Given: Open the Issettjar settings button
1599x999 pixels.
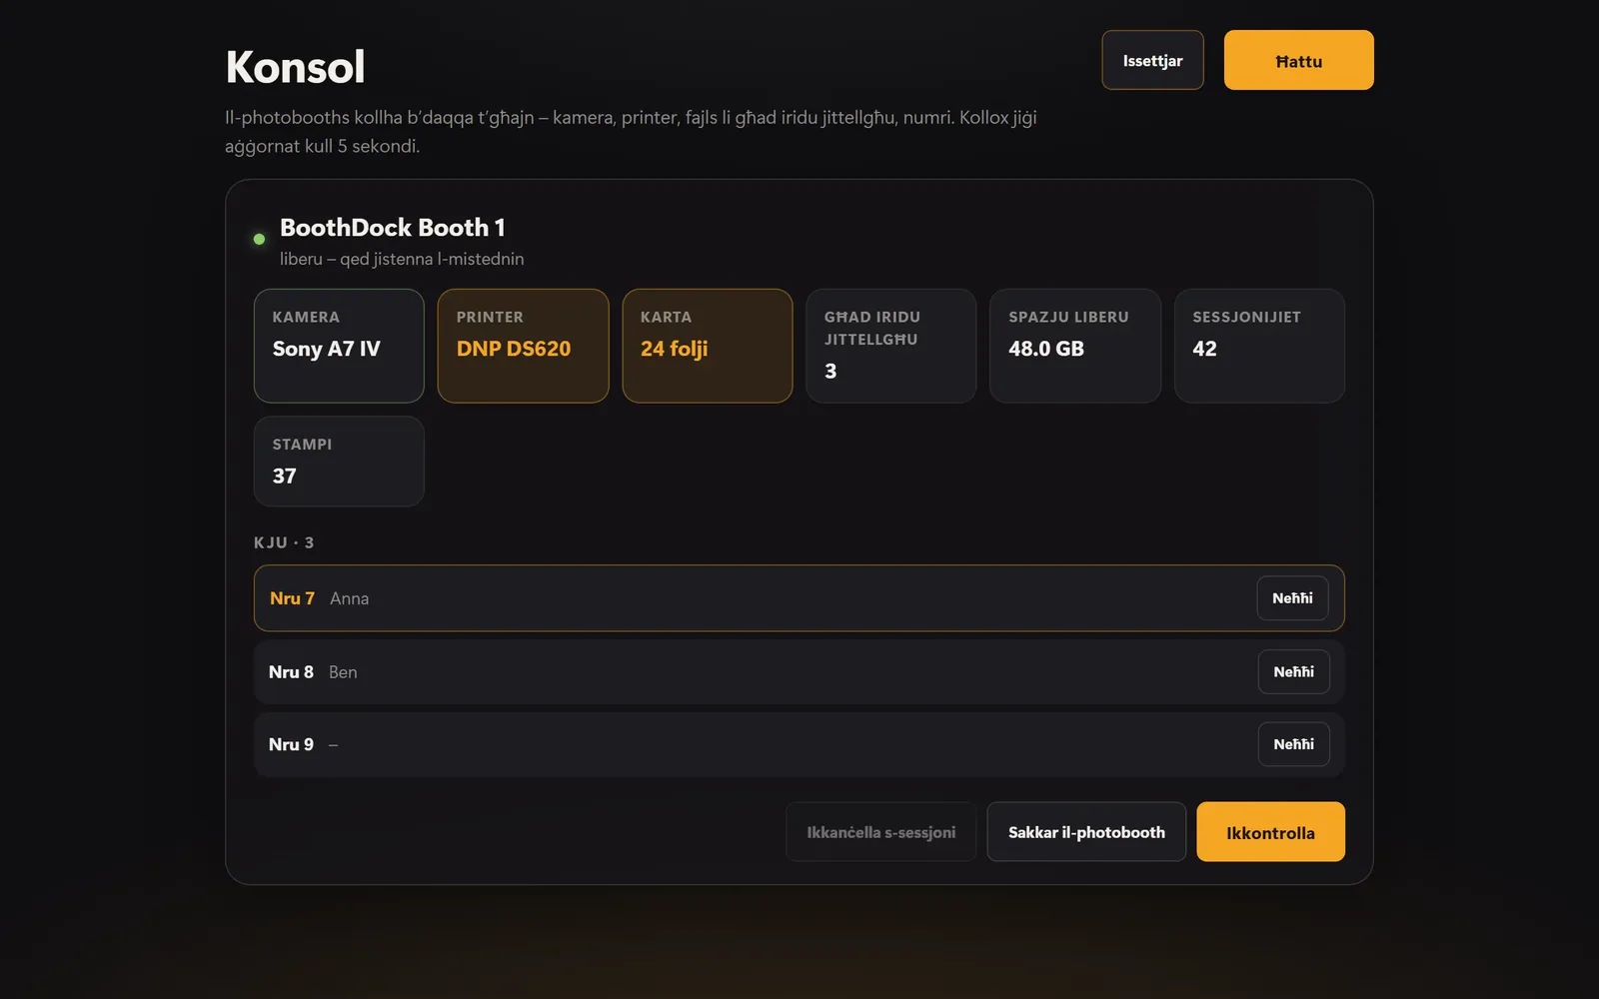Looking at the screenshot, I should [x=1152, y=60].
